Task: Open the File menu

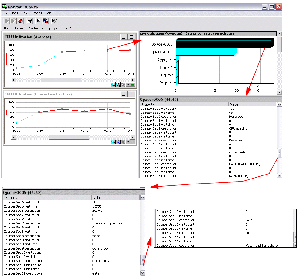Action: (5, 13)
